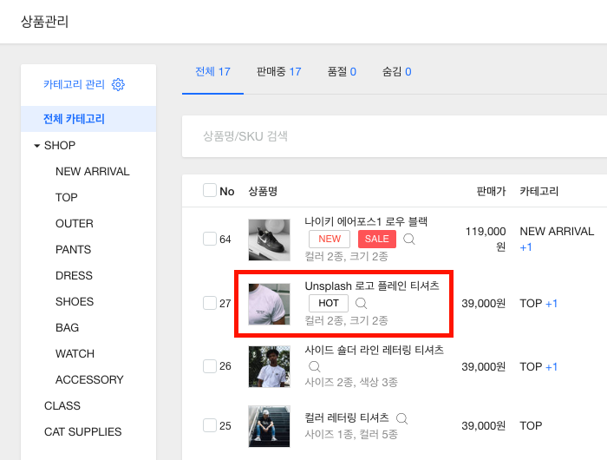Click the 119,000원 price cell

pos(486,239)
